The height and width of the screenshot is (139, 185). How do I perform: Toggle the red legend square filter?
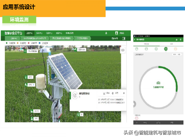coord(29,43)
